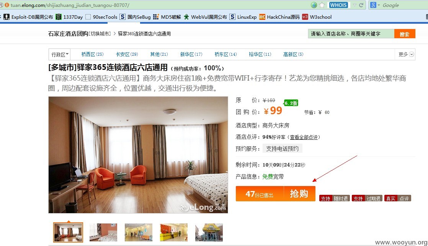Open the Exploit-DB bookmark icon
Image resolution: width=428 pixels, height=246 pixels.
click(7, 17)
